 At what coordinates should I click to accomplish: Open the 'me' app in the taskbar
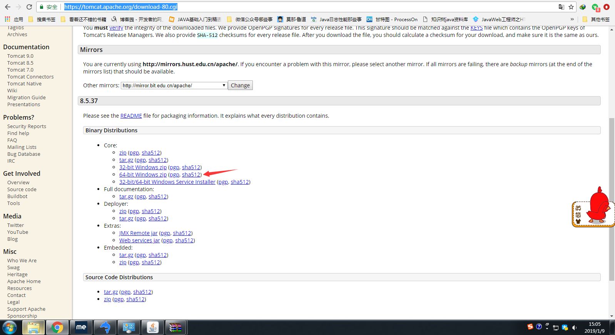(81, 328)
